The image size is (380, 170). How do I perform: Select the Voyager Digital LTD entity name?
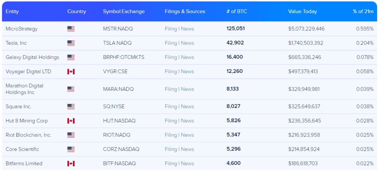28,71
